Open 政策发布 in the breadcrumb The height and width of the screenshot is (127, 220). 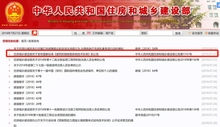click(34, 41)
